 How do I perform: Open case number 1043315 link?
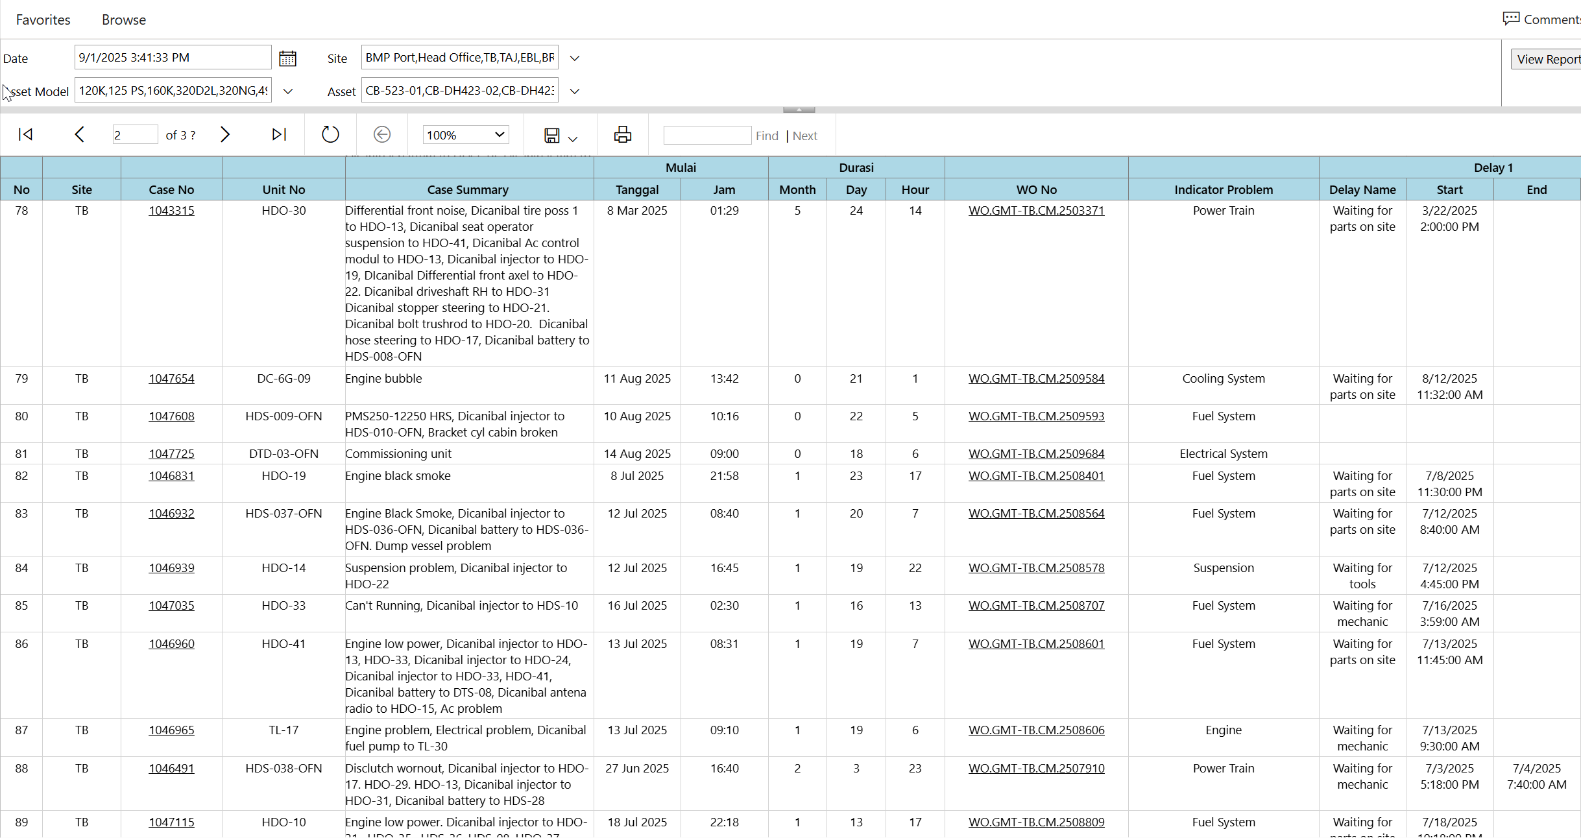171,211
